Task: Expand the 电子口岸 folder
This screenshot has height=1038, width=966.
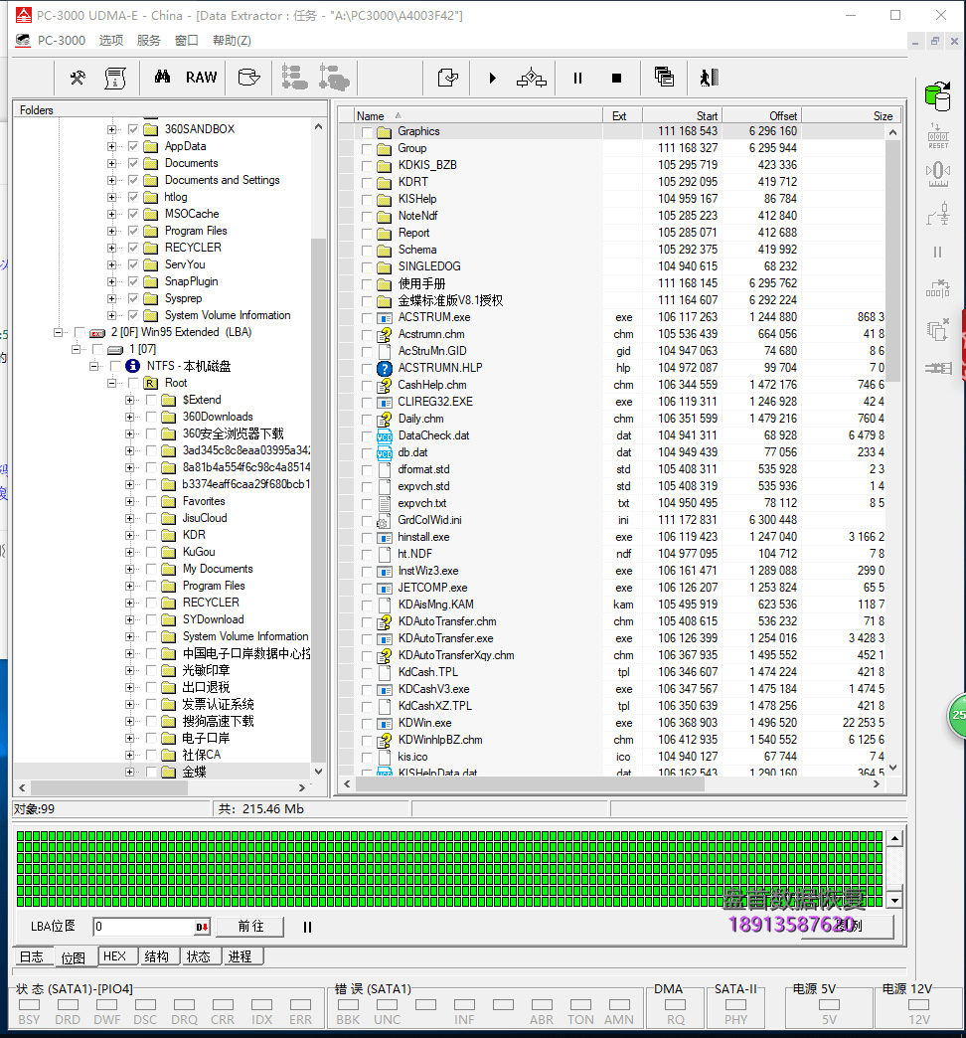Action: (x=129, y=738)
